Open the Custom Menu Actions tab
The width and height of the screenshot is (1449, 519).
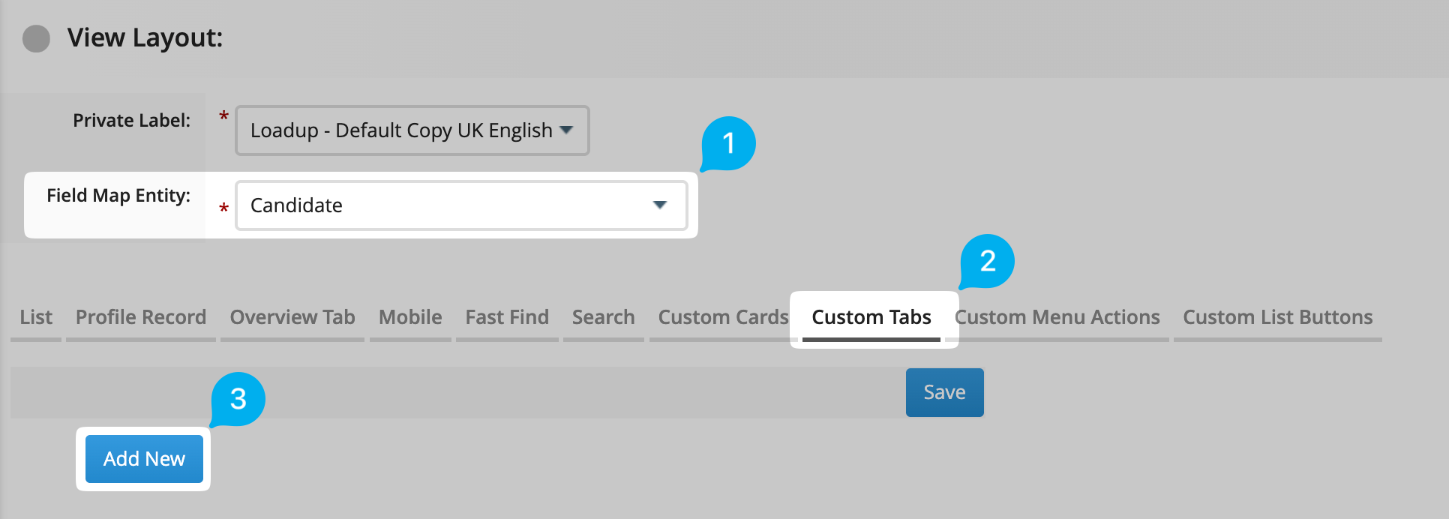click(x=1057, y=317)
